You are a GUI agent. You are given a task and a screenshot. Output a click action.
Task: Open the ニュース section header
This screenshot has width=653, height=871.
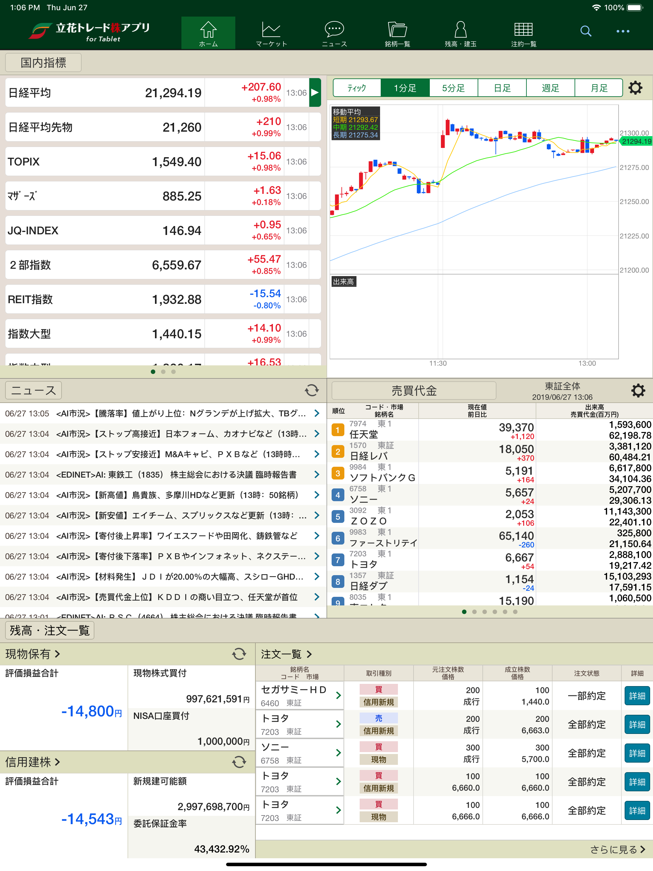point(33,390)
